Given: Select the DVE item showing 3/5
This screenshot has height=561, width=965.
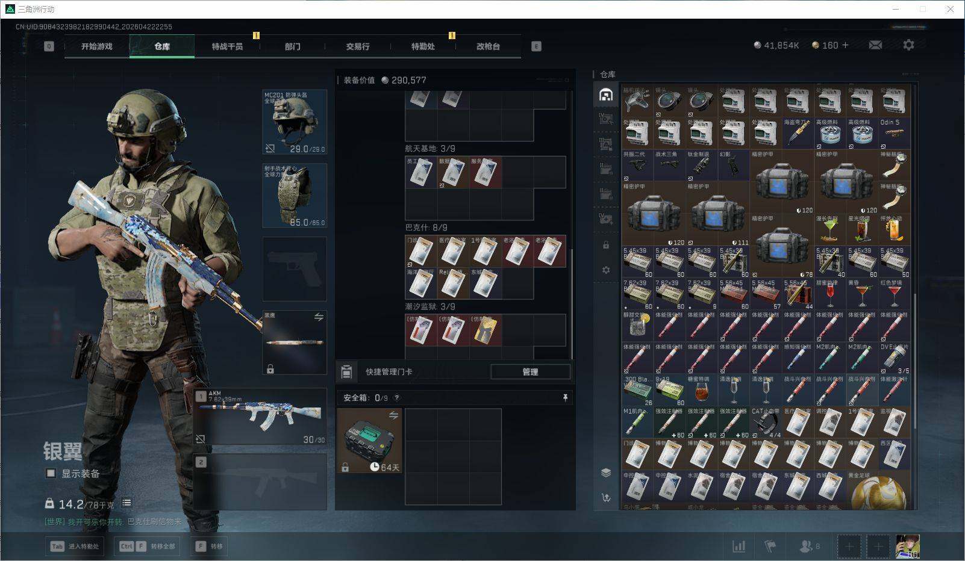Looking at the screenshot, I should click(895, 359).
